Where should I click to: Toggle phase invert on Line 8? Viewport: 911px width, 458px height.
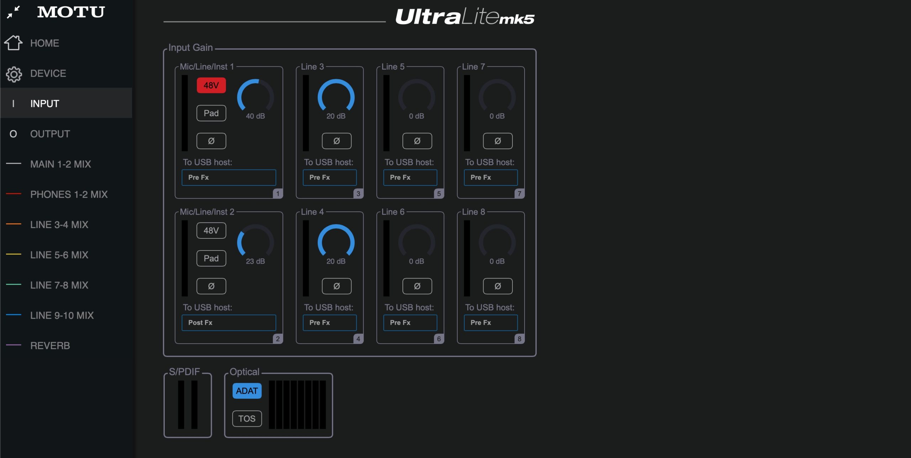497,286
